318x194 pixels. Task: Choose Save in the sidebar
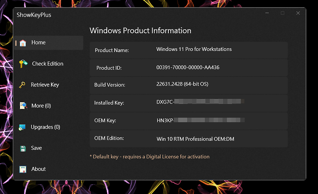click(x=37, y=148)
